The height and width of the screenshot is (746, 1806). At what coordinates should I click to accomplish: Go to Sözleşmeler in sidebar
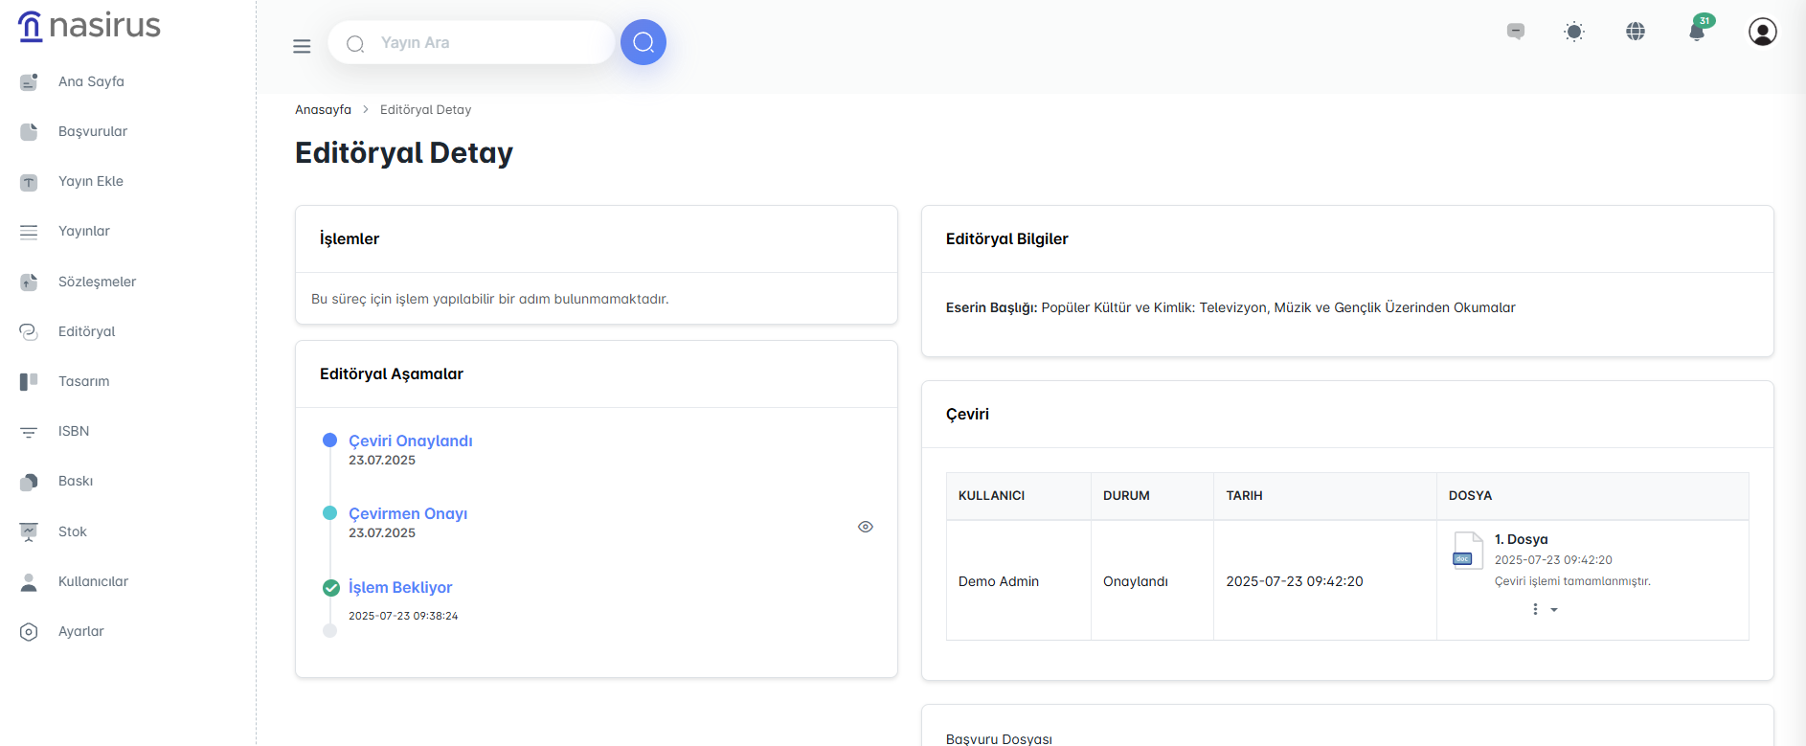coord(97,282)
